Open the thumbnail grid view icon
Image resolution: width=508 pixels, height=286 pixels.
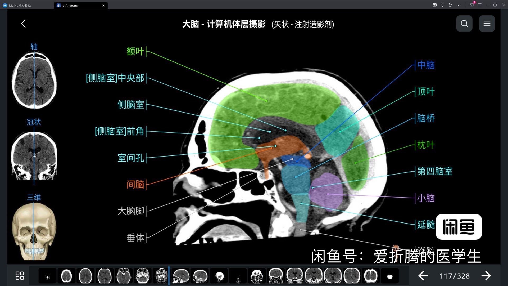pos(20,276)
